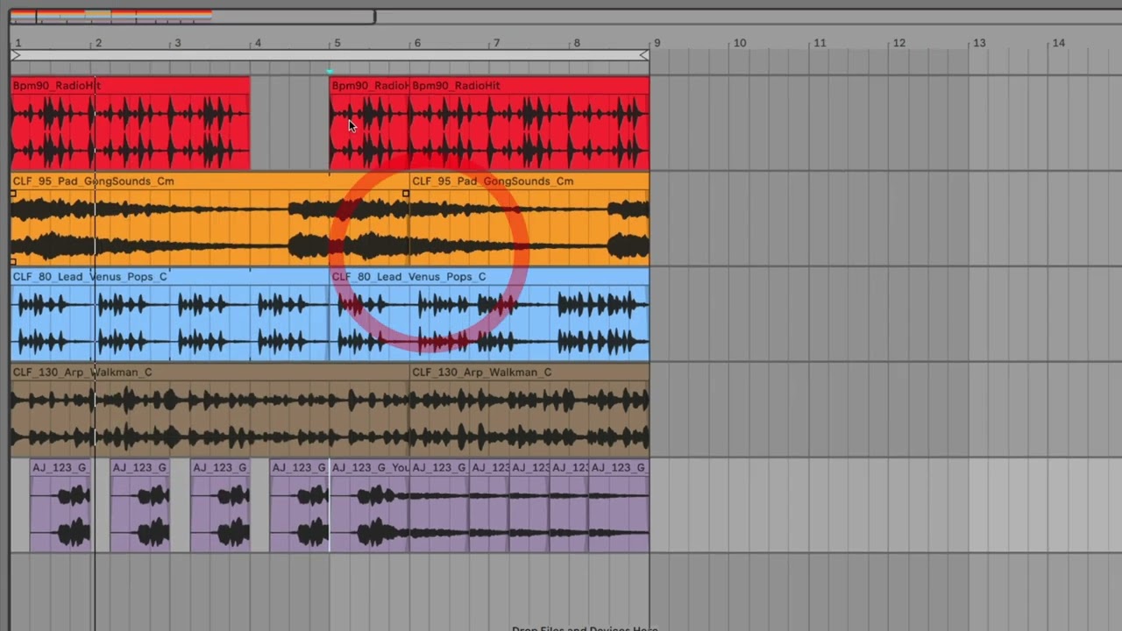This screenshot has width=1122, height=631.
Task: Select the CLF_130_Arp_Walkman_C clip starting at bar 6
Action: click(529, 410)
